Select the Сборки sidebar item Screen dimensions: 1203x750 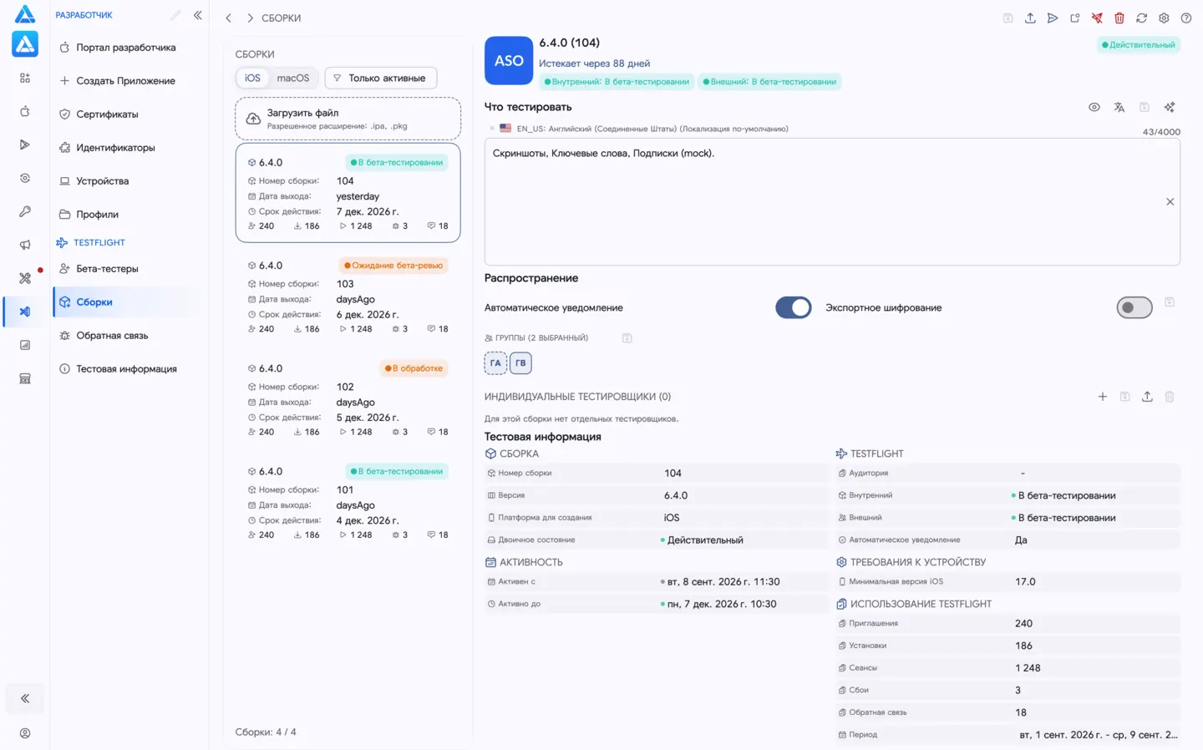coord(126,302)
